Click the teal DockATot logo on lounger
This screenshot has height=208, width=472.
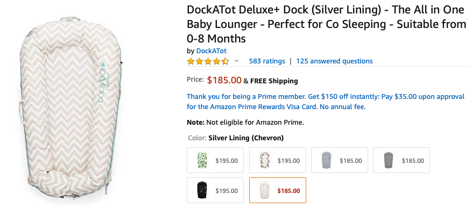click(x=102, y=82)
